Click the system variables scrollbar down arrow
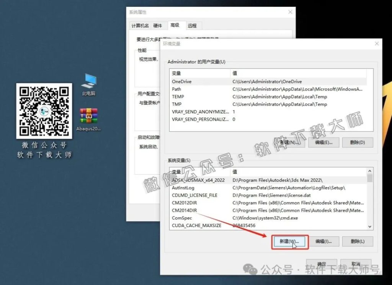The height and width of the screenshot is (285, 392). (370, 225)
